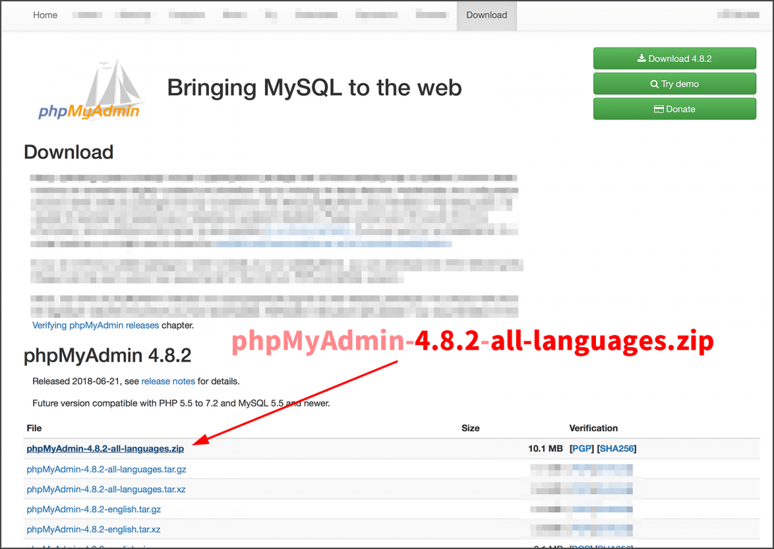Screen dimensions: 774x549
Task: View the release notes for 4.8.2
Action: coord(168,381)
